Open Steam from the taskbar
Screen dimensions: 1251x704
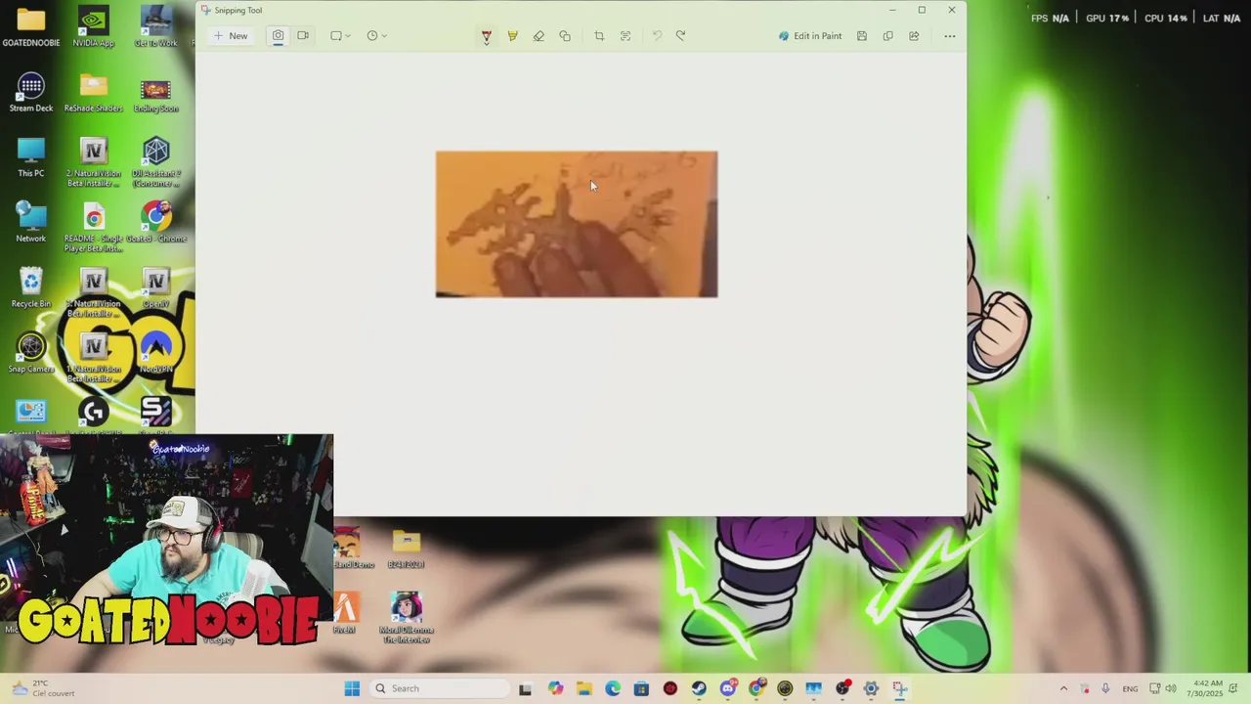pos(699,688)
